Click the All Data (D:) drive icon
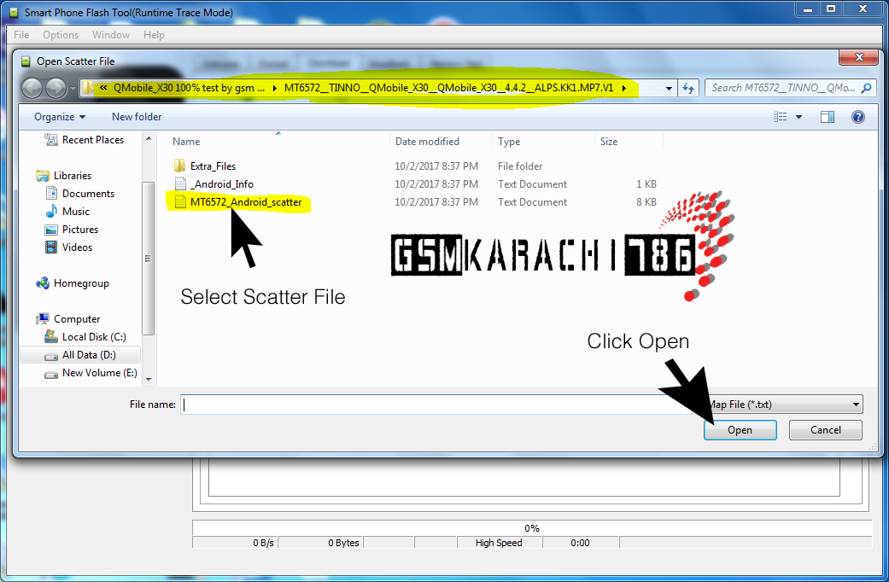 [x=51, y=356]
